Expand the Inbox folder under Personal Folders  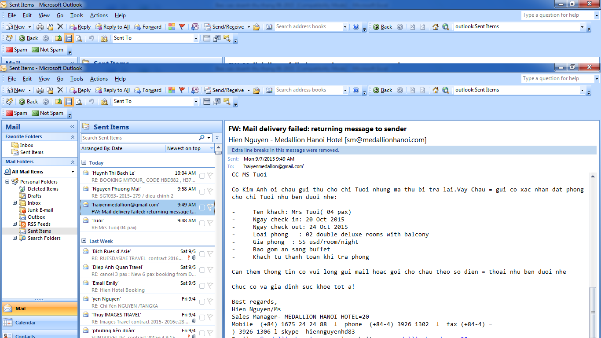[x=15, y=203]
